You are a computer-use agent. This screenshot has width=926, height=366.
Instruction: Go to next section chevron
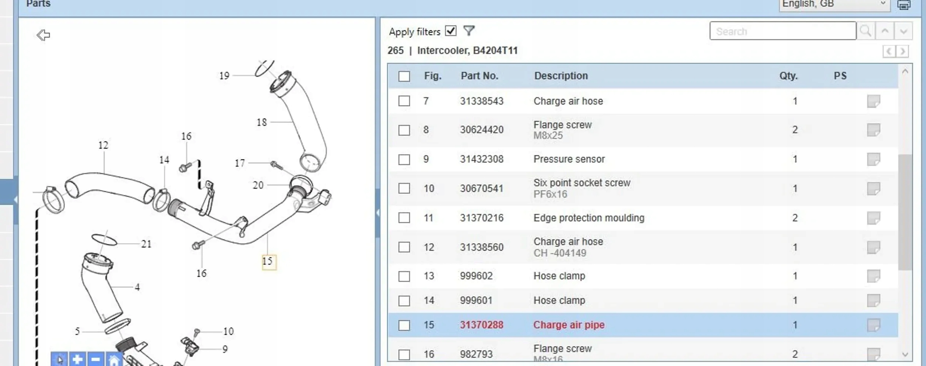tap(903, 51)
